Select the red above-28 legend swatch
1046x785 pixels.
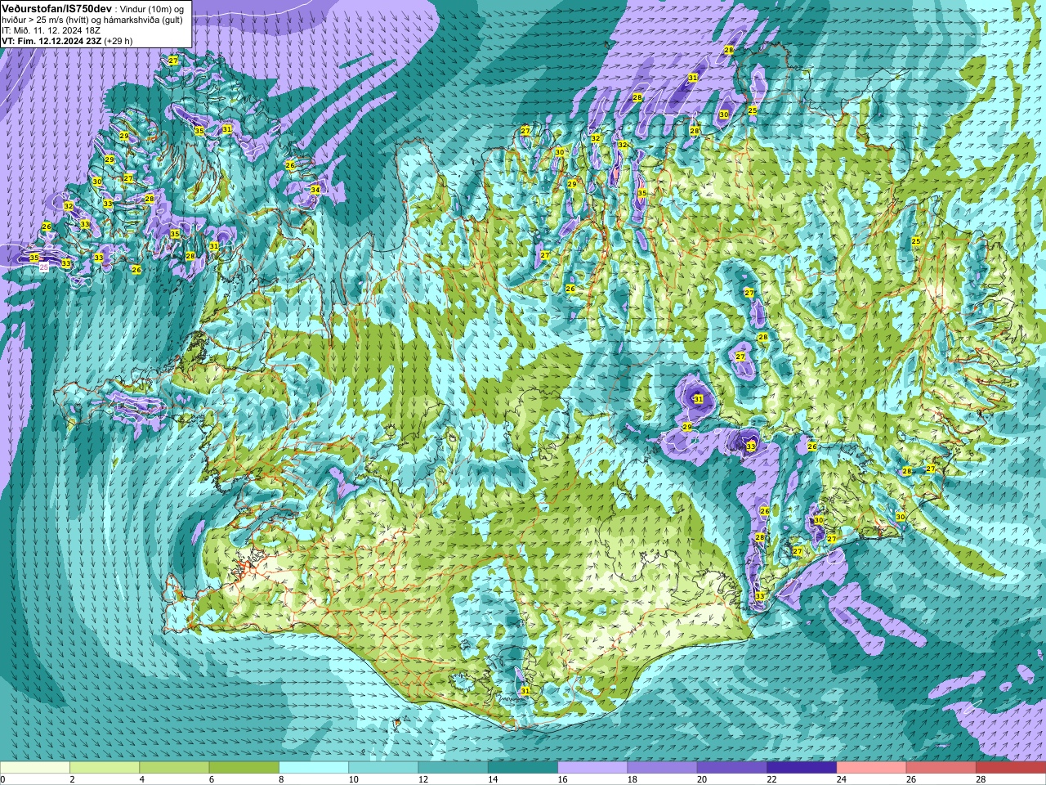coord(1011,768)
